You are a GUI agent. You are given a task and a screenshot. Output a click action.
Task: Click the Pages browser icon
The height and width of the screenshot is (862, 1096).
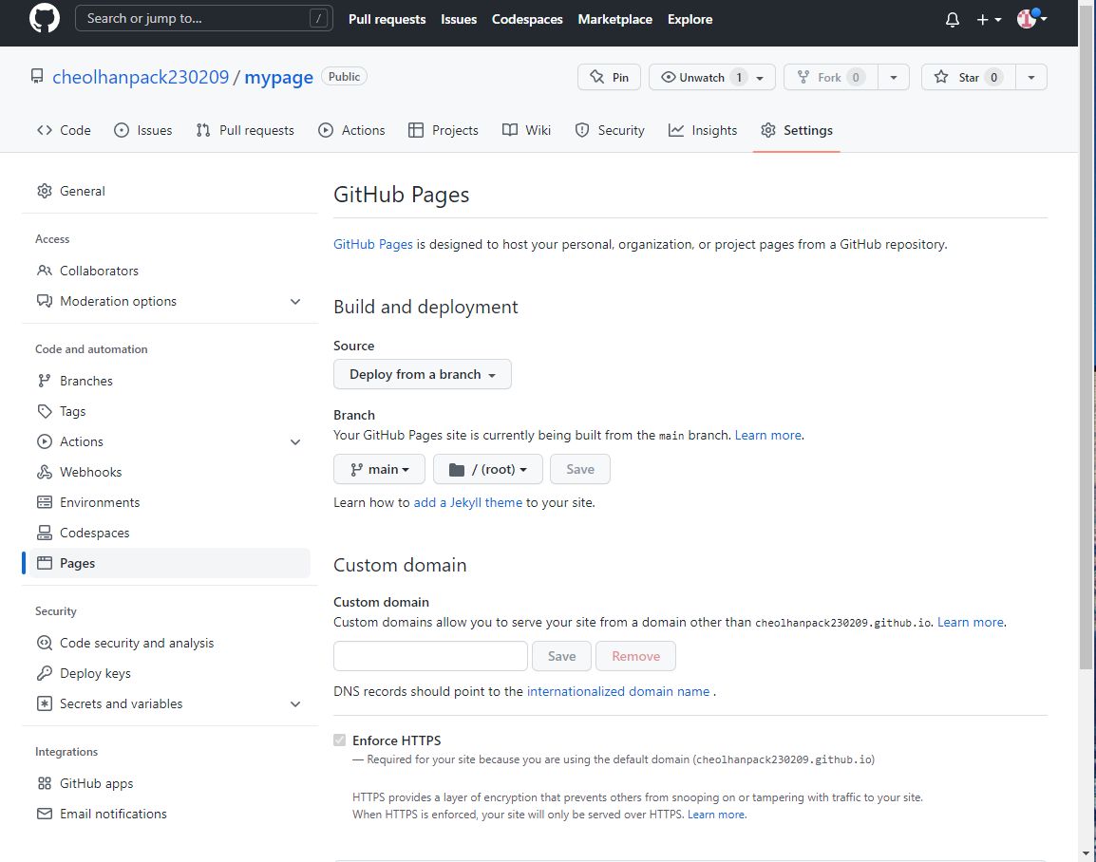click(x=44, y=563)
